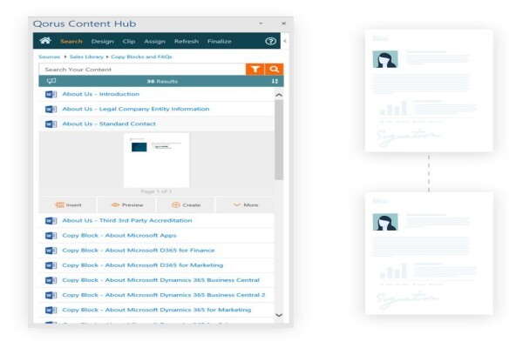Viewport: 523px width, 348px height.
Task: Select About Us - Standard Contact
Action: (109, 124)
